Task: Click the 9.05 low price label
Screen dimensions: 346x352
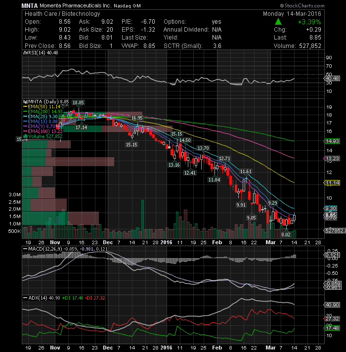Action: 251,218
